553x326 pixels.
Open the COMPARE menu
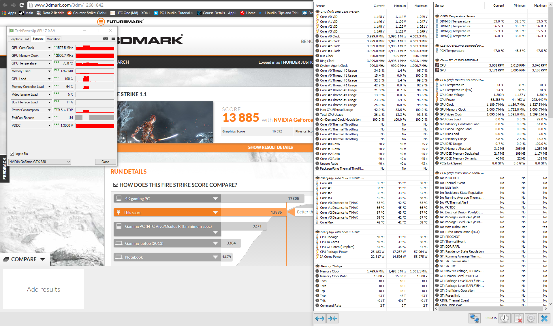coord(25,259)
